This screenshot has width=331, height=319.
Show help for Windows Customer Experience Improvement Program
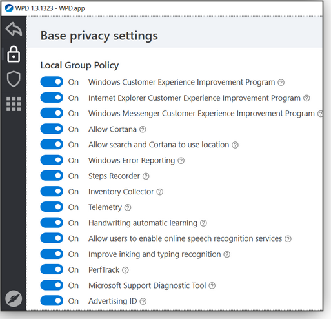click(x=281, y=83)
